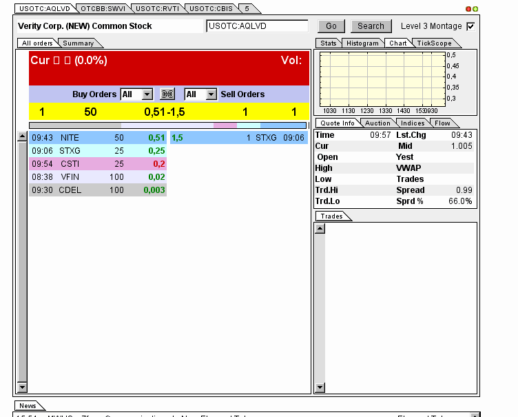Open the Sell Orders filter dropdown
This screenshot has height=417, width=518.
(211, 94)
